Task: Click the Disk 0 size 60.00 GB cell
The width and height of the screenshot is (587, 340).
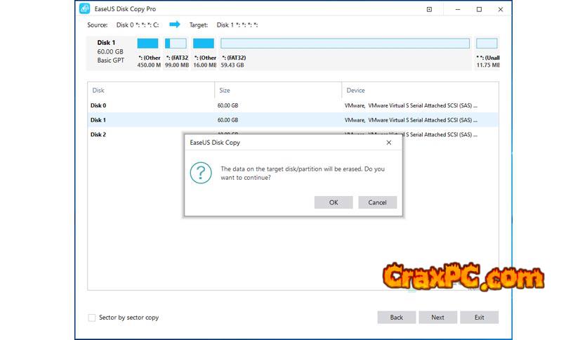Action: point(227,105)
